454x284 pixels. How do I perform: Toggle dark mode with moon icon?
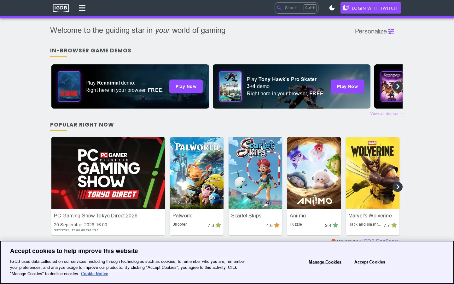point(332,8)
